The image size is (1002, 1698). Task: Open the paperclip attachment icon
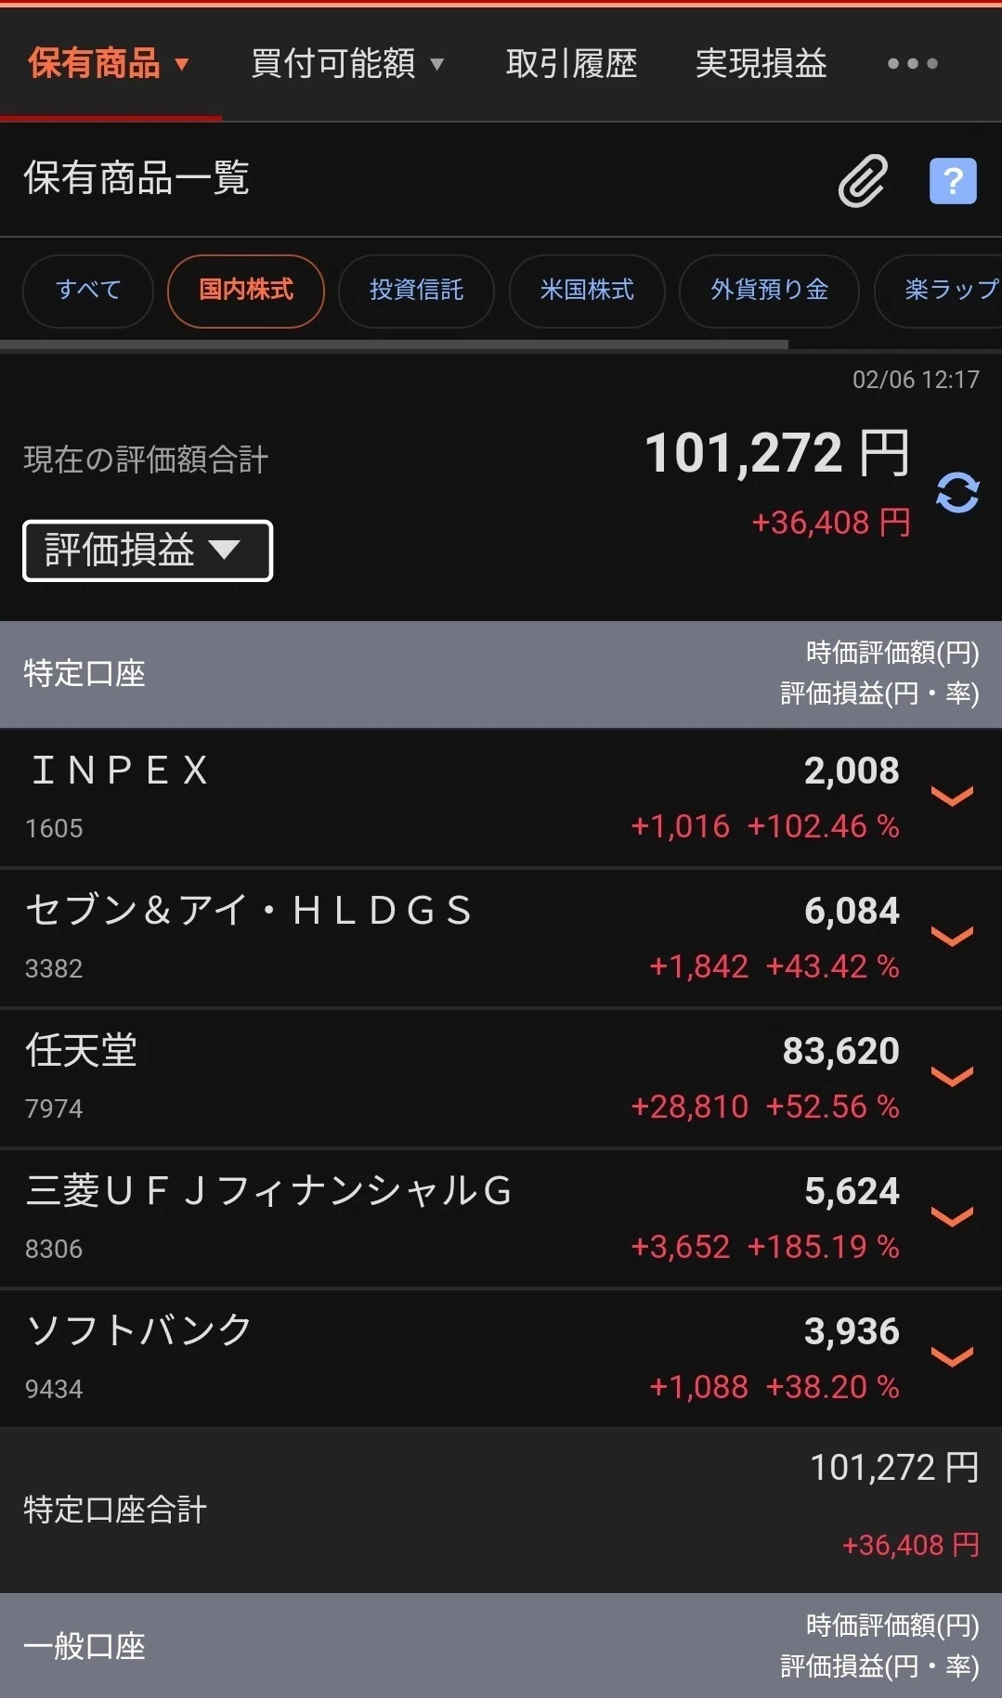tap(863, 180)
